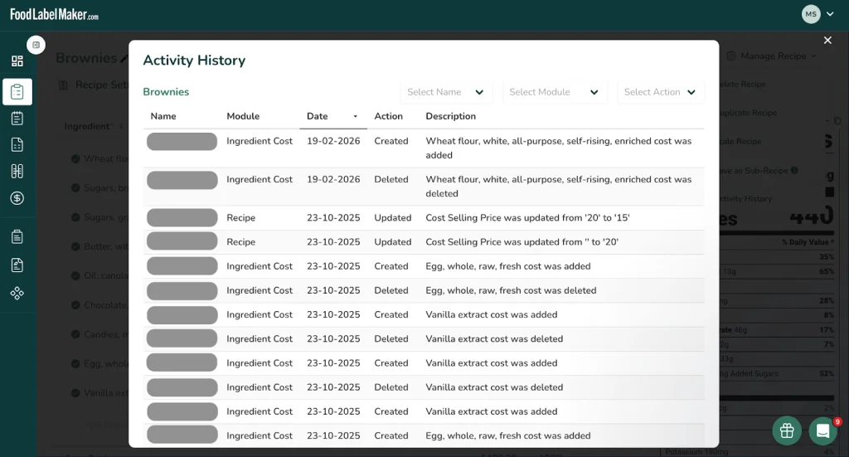Click the Module column header

(243, 116)
